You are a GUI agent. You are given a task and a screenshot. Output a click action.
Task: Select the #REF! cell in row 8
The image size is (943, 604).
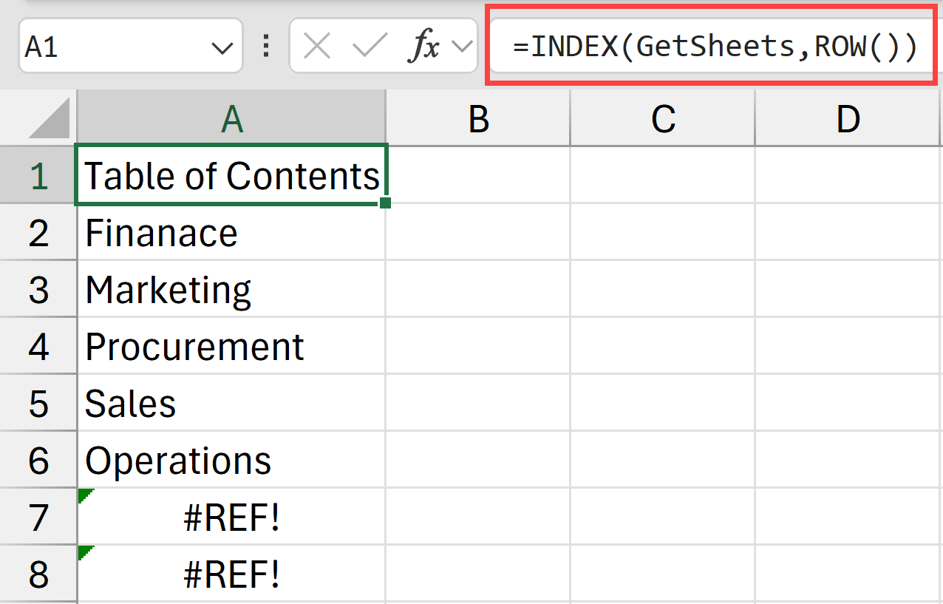click(231, 574)
